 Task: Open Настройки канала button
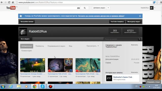27,22
